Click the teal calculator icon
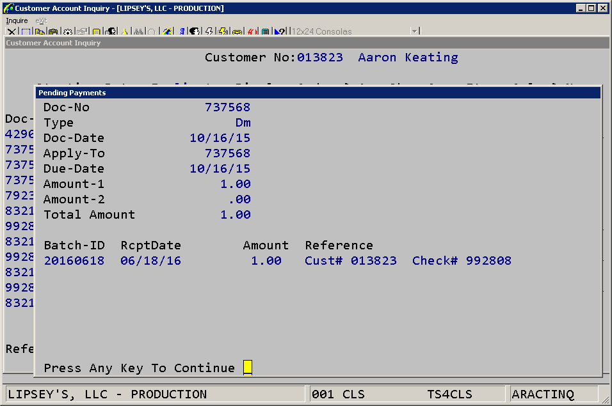The height and width of the screenshot is (406, 612). 266,31
